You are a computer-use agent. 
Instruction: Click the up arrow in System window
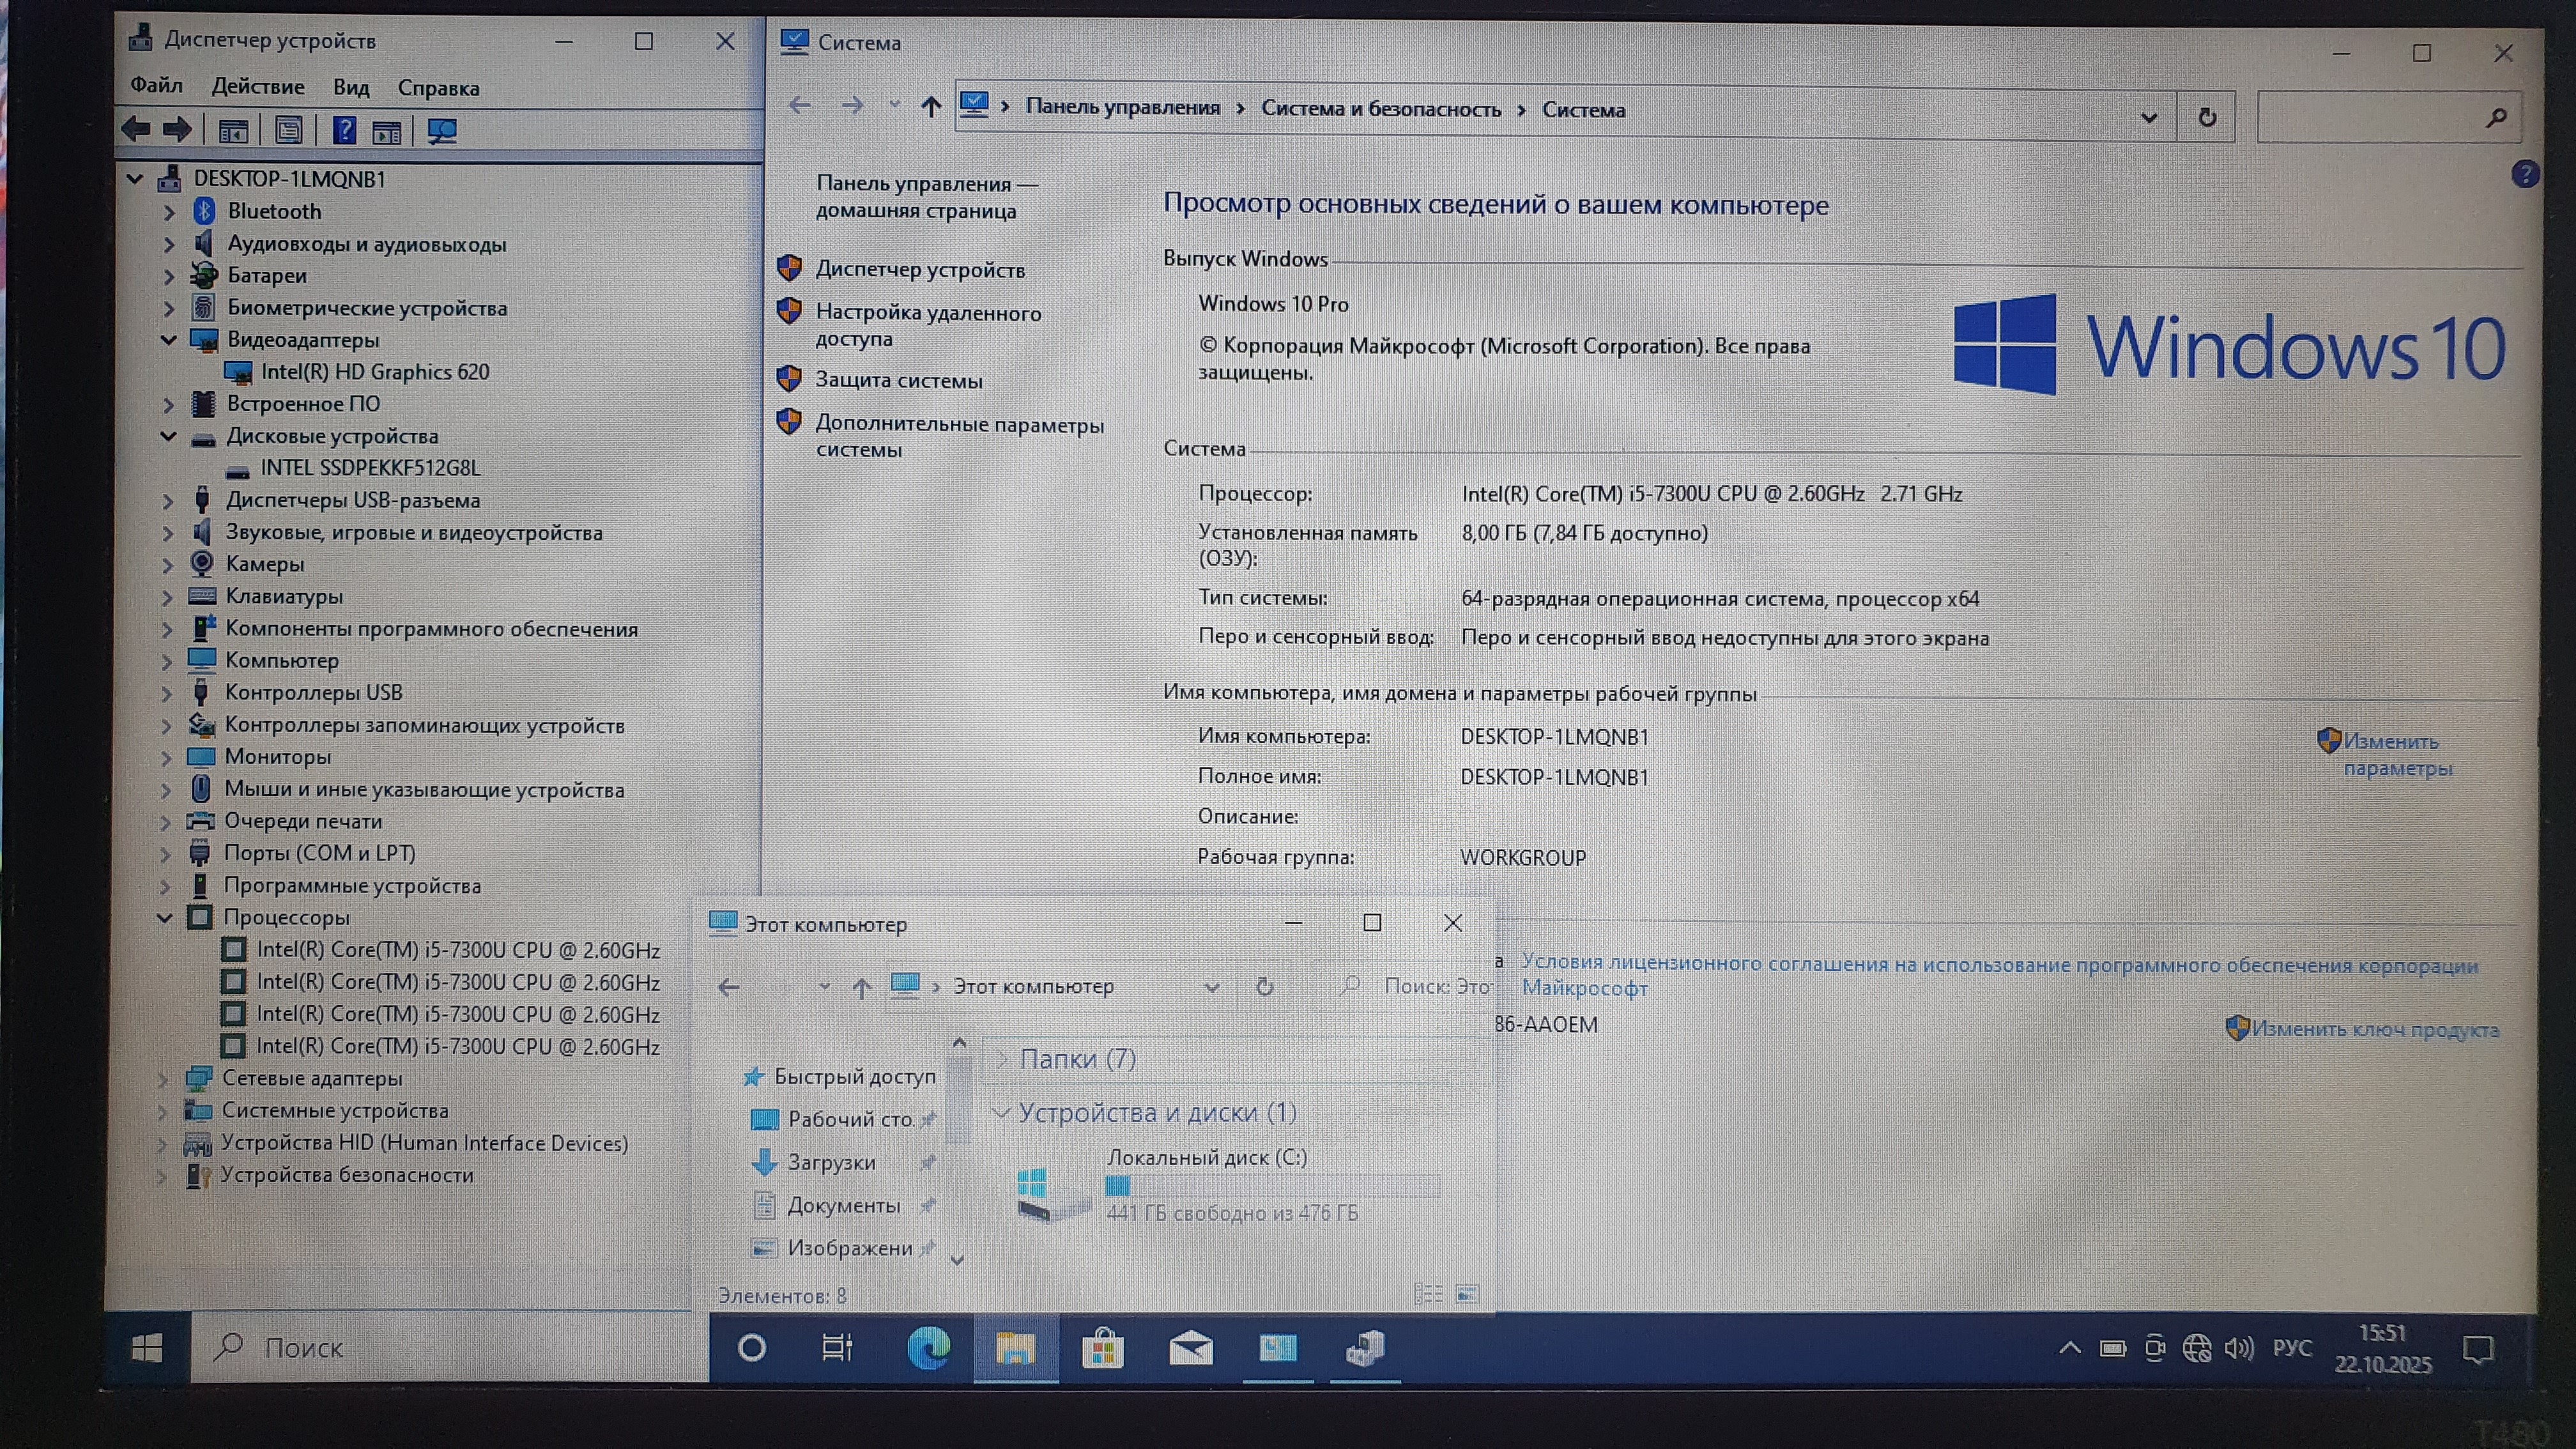(930, 106)
